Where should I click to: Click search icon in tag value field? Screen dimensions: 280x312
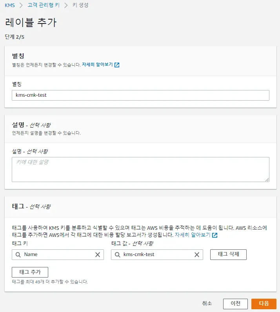(118, 254)
